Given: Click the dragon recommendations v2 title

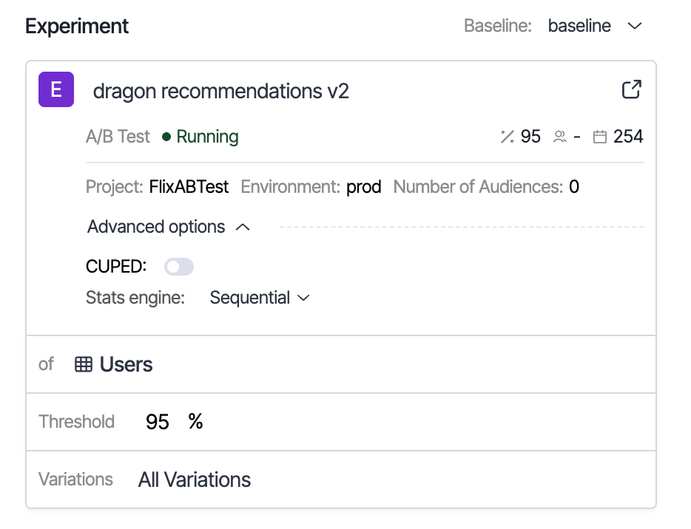Looking at the screenshot, I should tap(220, 91).
